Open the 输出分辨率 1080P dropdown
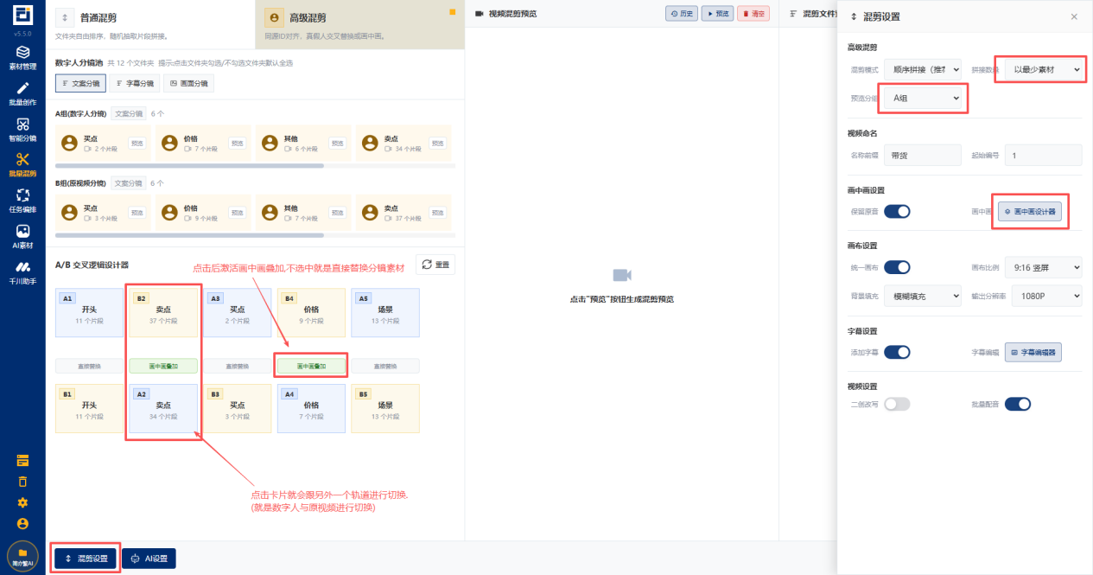1093x575 pixels. 1047,296
